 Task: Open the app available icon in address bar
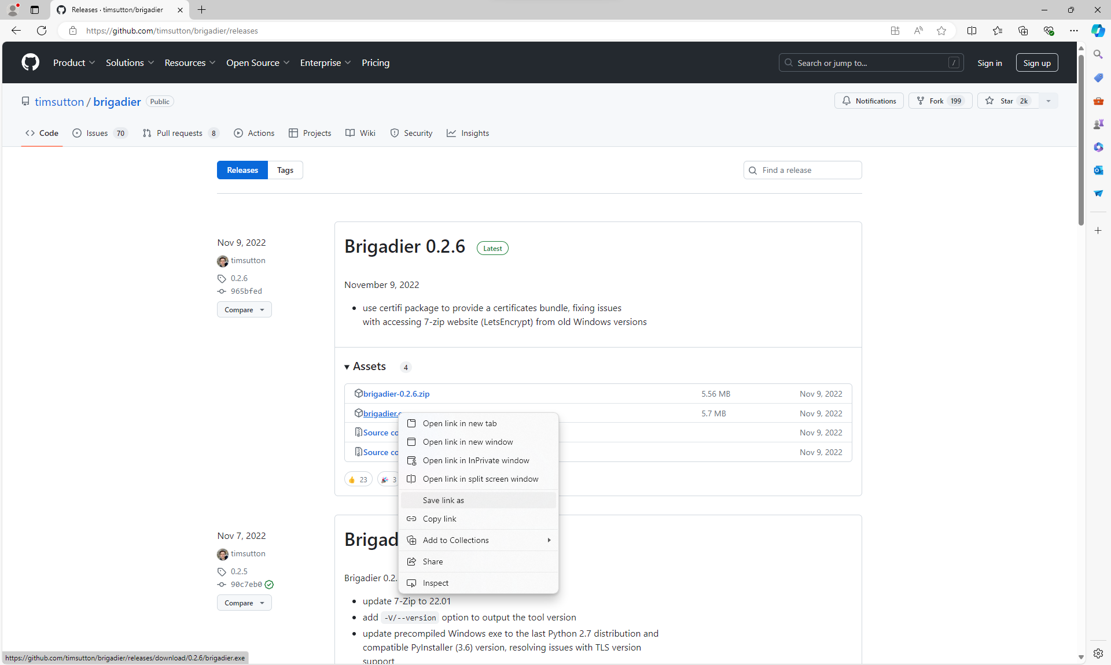[895, 31]
